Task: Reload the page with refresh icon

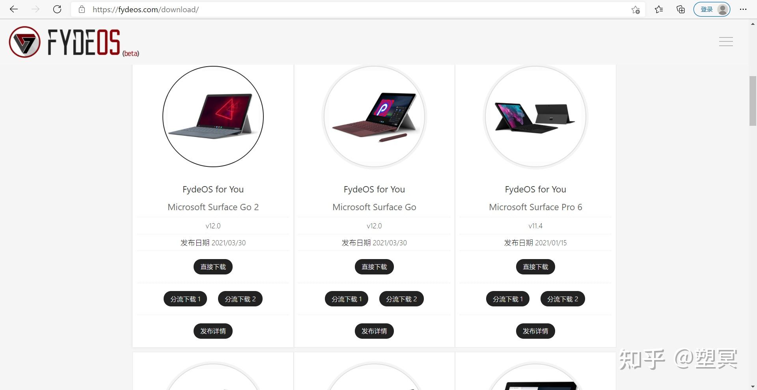Action: tap(57, 9)
